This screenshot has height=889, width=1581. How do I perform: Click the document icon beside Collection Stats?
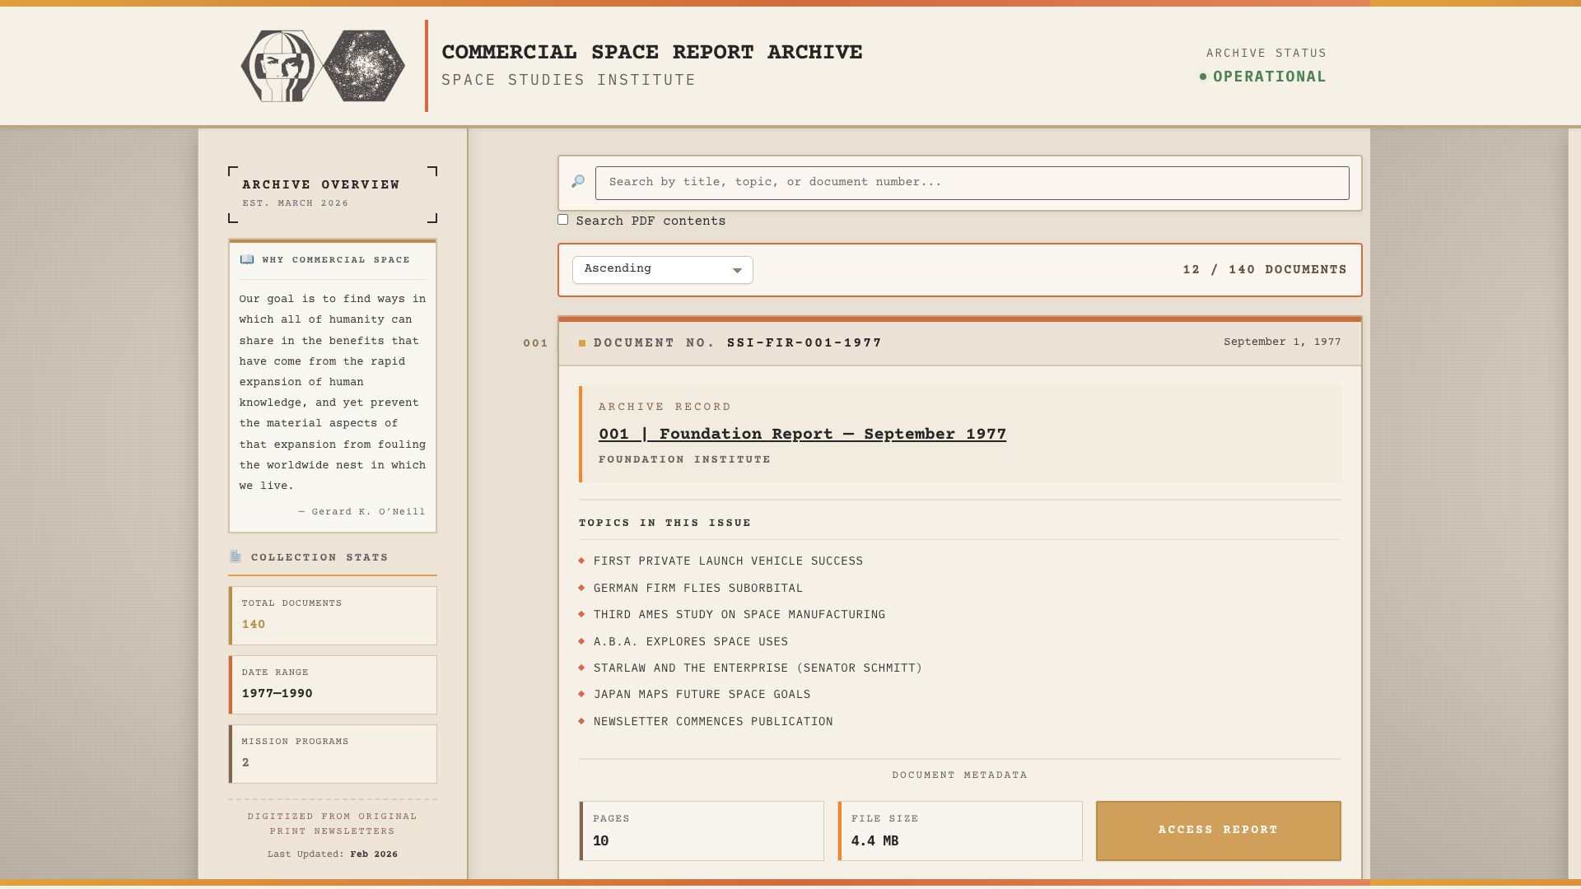point(236,557)
